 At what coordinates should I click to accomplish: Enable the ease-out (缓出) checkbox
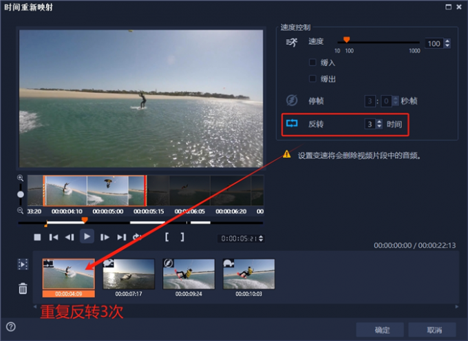pos(312,79)
